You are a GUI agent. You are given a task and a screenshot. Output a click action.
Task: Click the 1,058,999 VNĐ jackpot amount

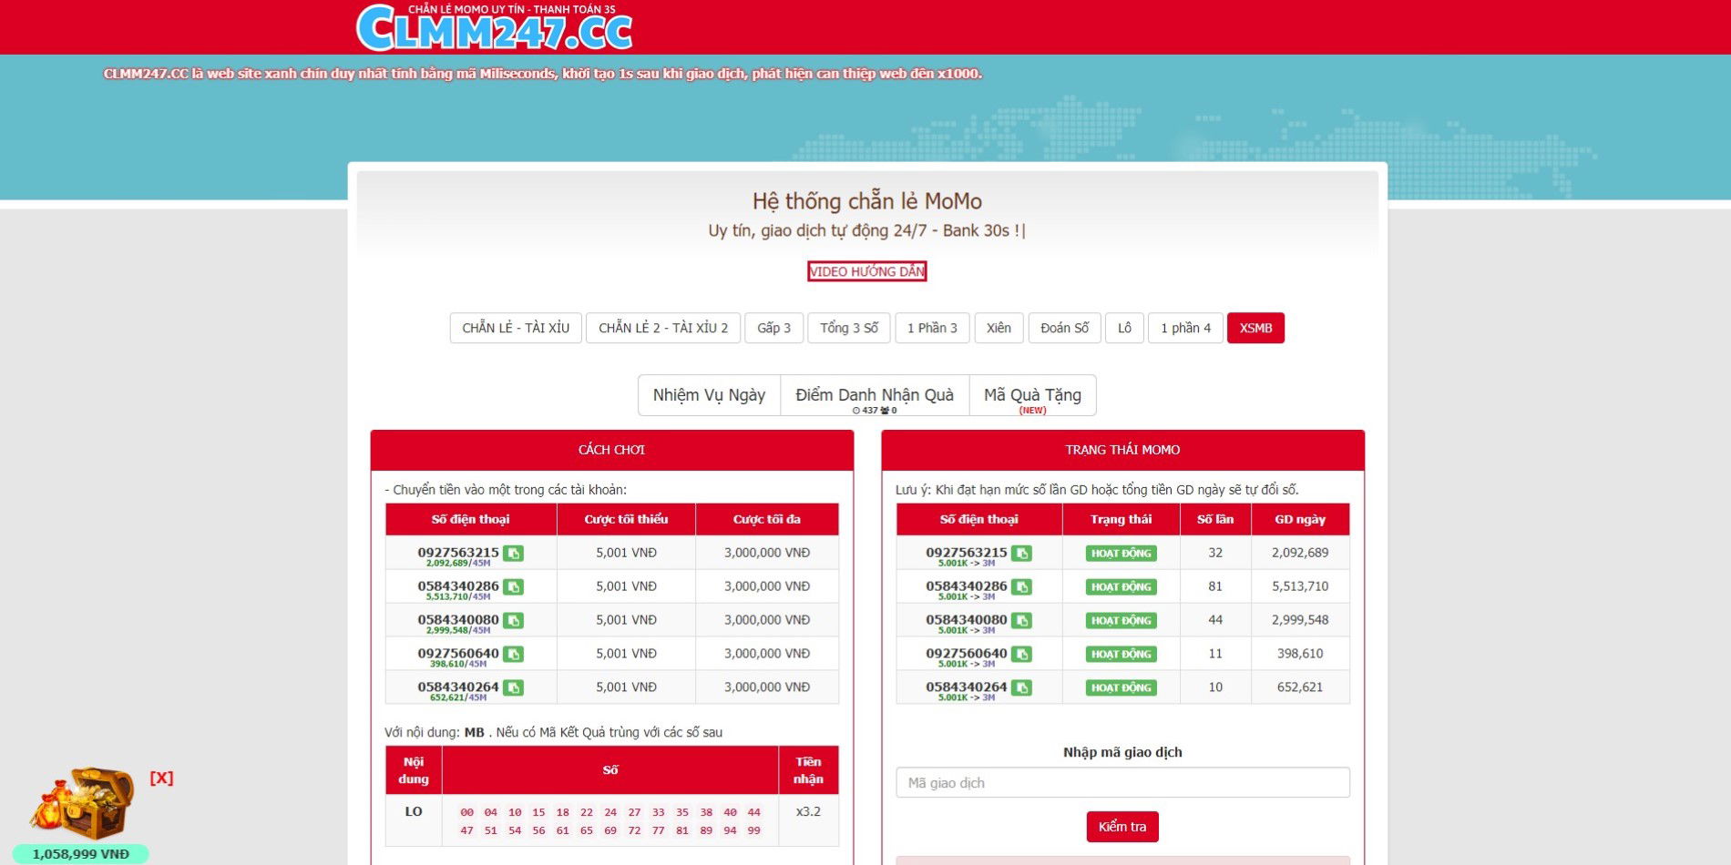click(81, 854)
